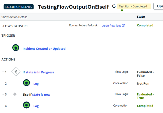This screenshot has width=163, height=113.
Task: Click the Incident Created or Updated trigger icon
Action: pyautogui.click(x=16, y=48)
